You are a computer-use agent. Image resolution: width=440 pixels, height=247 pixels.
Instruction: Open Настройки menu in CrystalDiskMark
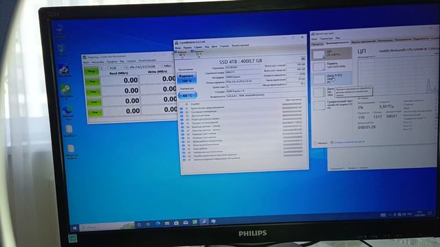point(98,62)
